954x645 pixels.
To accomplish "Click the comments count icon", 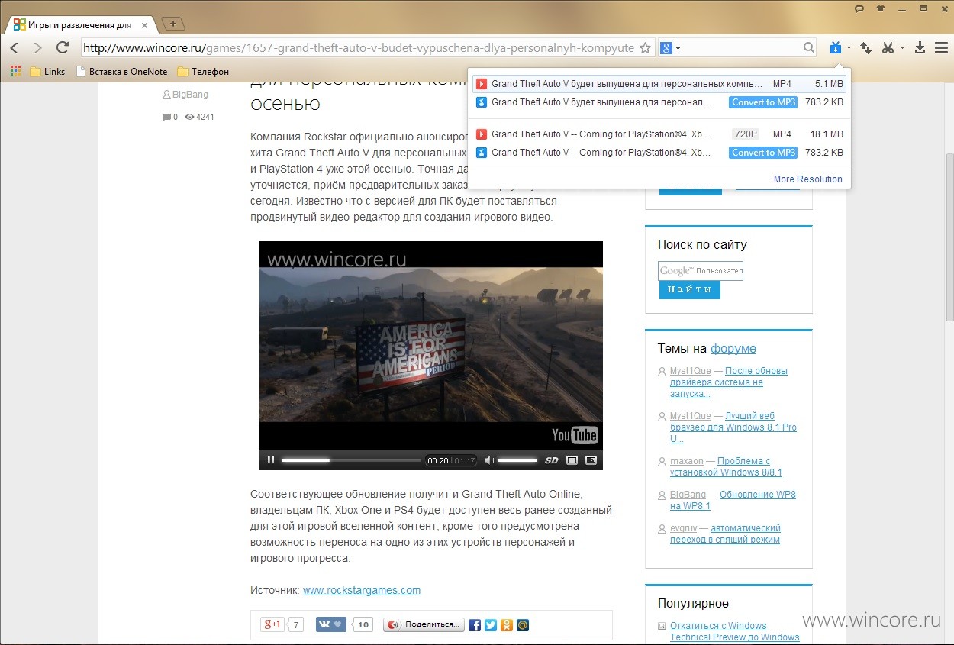I will pos(166,117).
